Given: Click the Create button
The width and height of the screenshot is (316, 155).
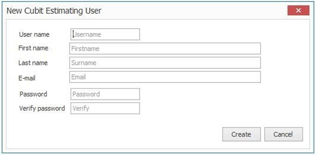Looking at the screenshot, I should [241, 134].
